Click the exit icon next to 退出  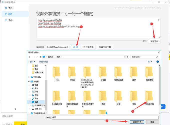pos(6,20)
